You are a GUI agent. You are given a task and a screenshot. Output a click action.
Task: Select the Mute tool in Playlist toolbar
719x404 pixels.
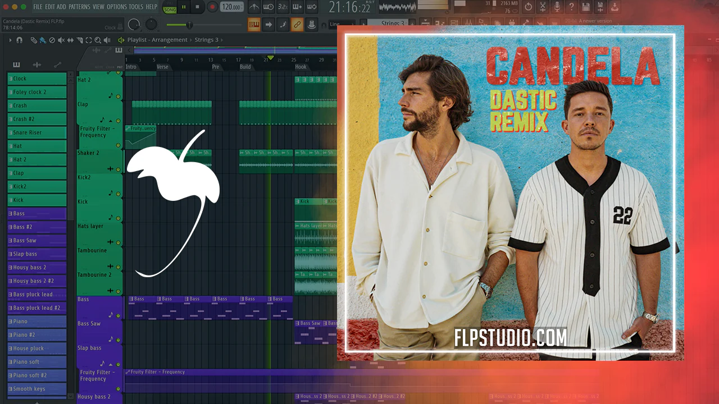tap(61, 40)
